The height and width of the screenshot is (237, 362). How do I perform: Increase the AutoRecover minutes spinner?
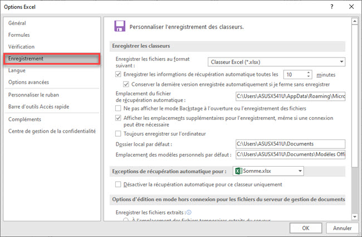coord(309,72)
